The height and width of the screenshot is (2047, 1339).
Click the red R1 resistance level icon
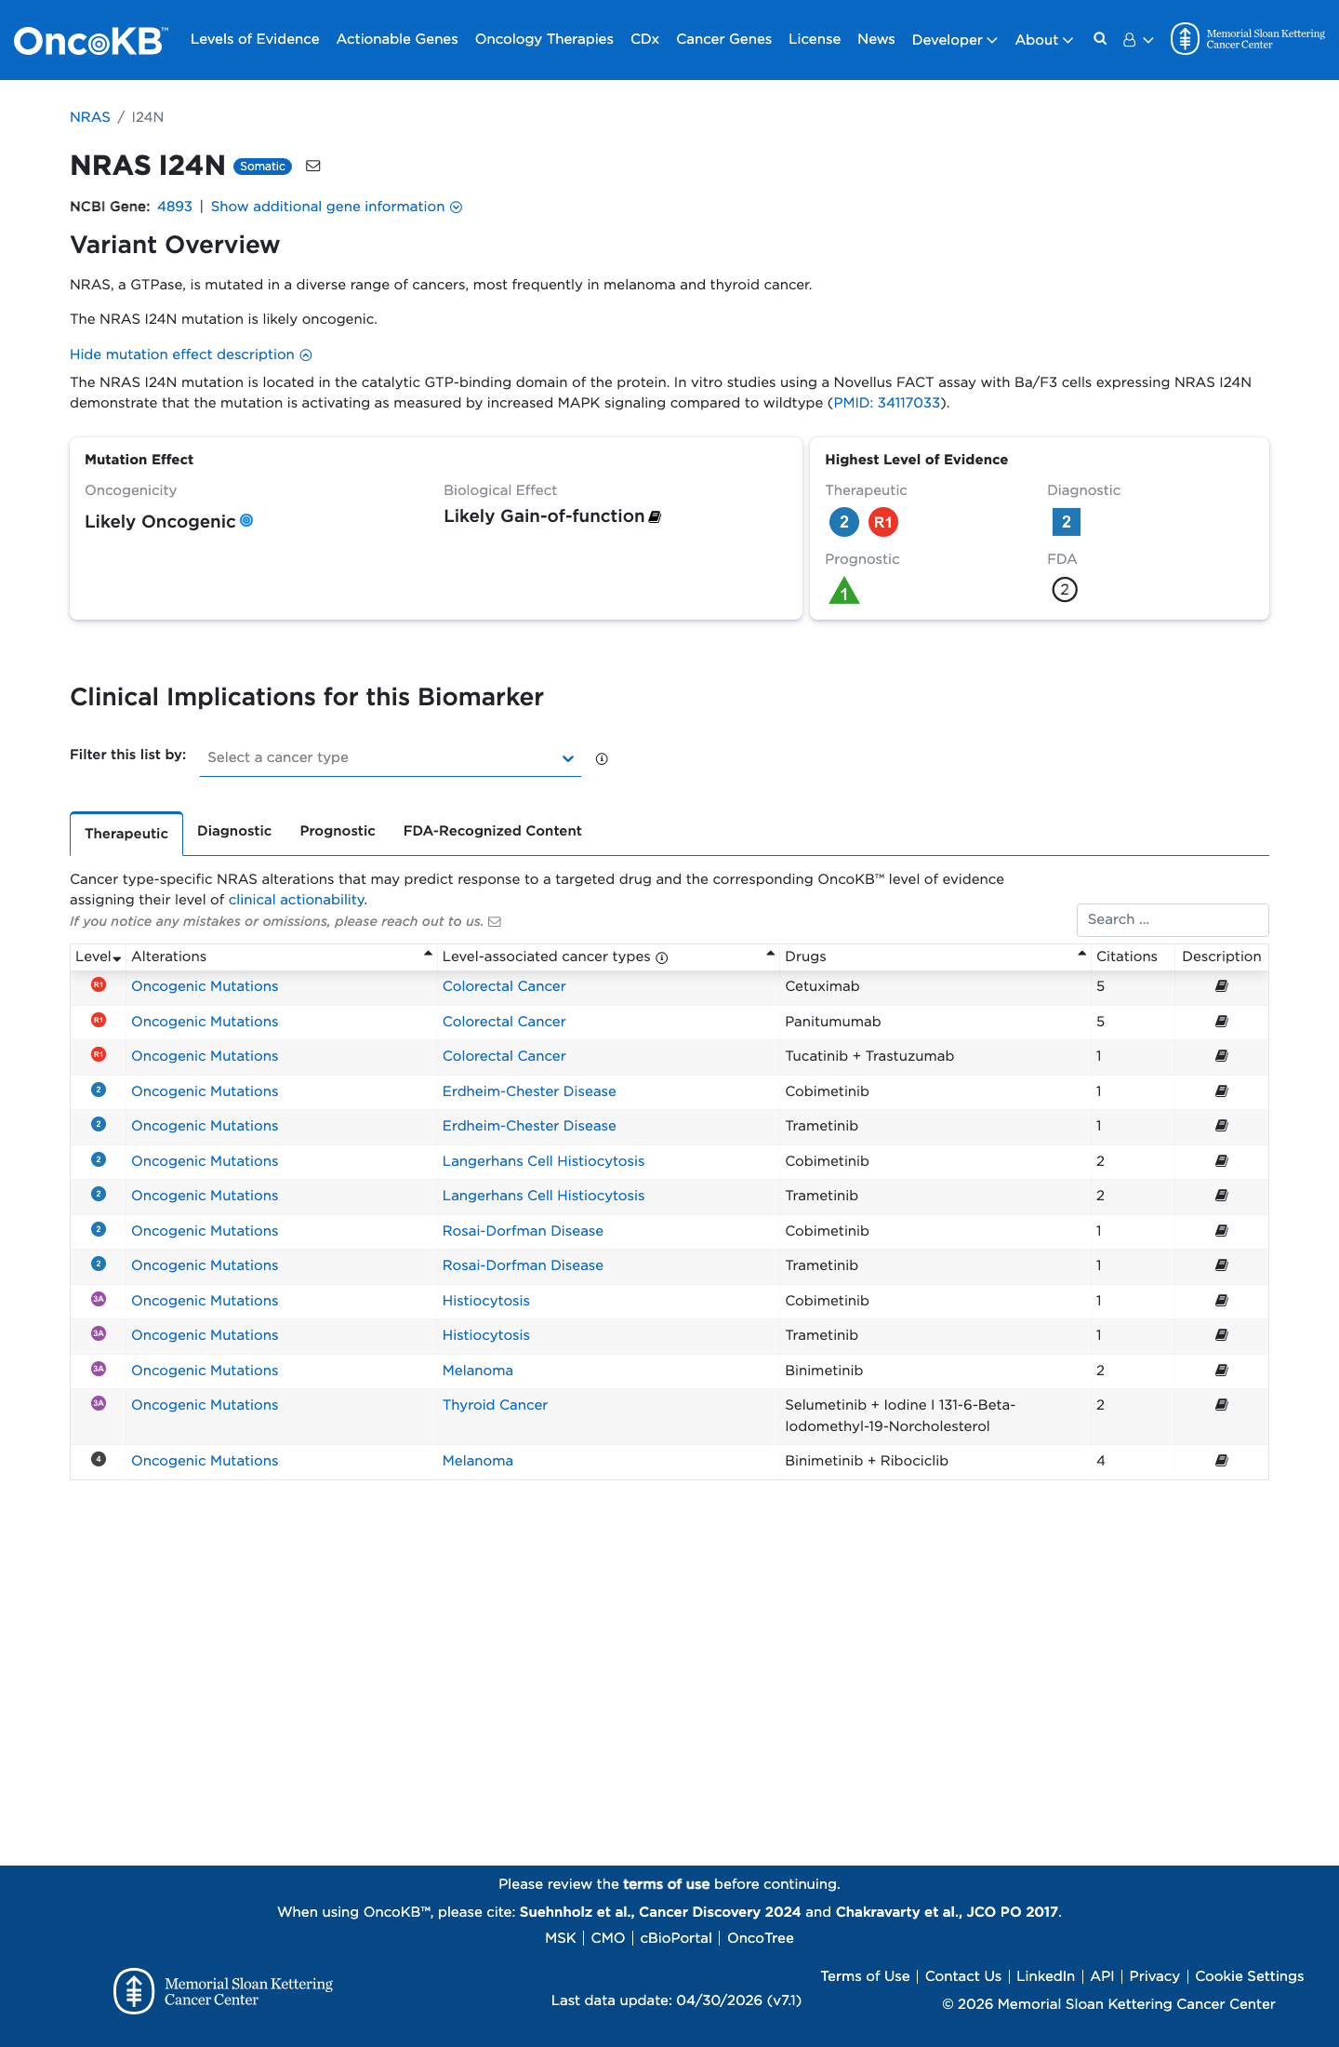pyautogui.click(x=883, y=522)
